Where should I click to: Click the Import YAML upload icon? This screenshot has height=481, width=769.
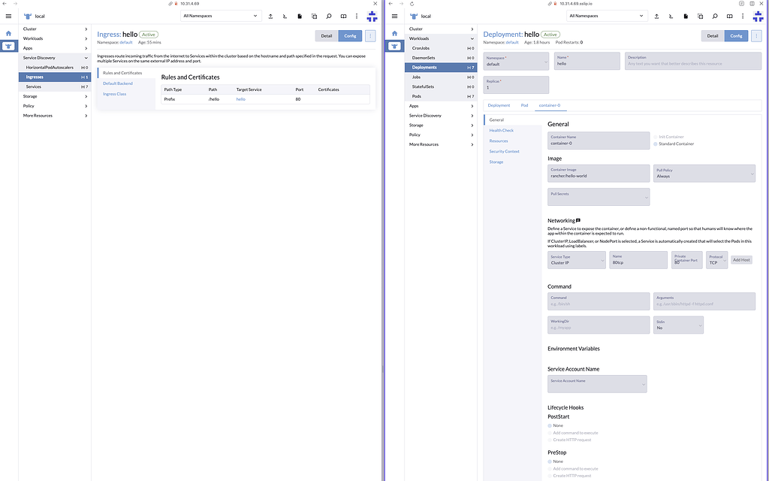(x=271, y=15)
